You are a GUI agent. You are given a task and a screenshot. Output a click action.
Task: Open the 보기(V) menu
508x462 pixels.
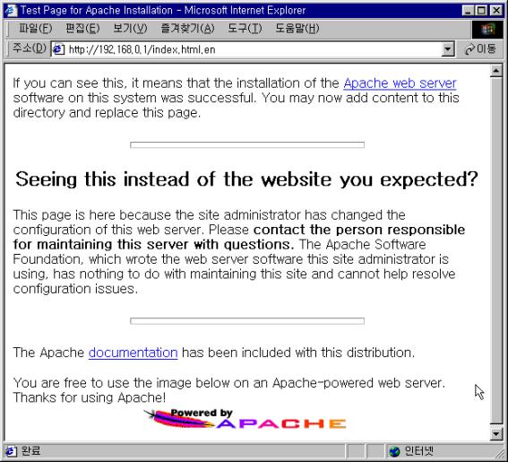pyautogui.click(x=130, y=29)
